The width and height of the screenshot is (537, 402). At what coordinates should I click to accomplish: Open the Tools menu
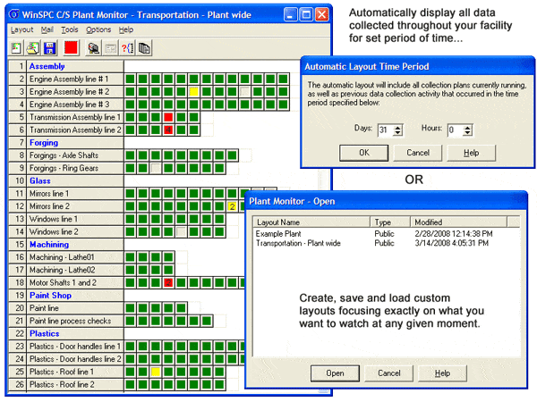click(69, 29)
